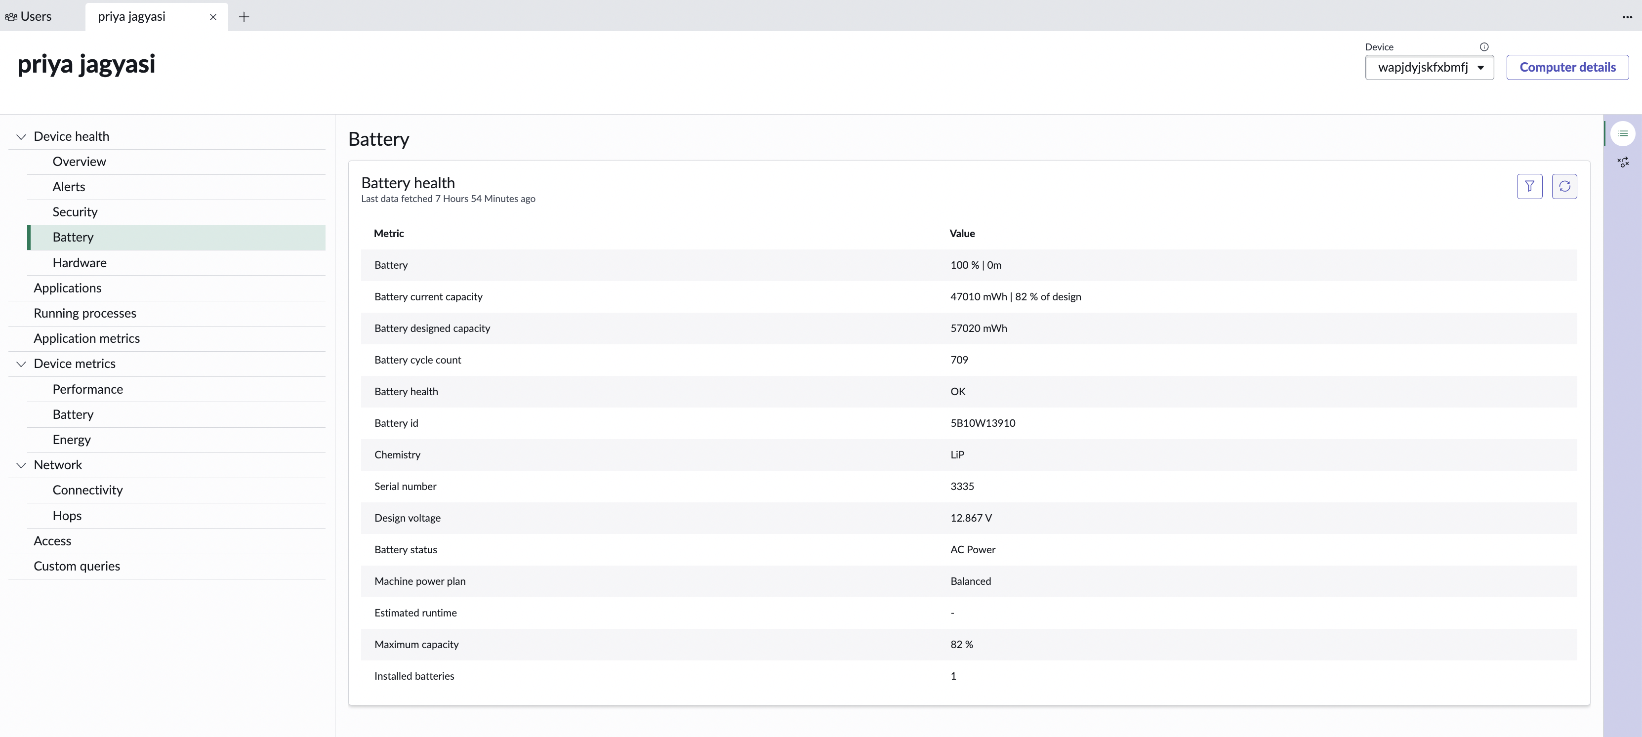1642x737 pixels.
Task: Collapse the Device metrics section chevron
Action: coord(21,364)
